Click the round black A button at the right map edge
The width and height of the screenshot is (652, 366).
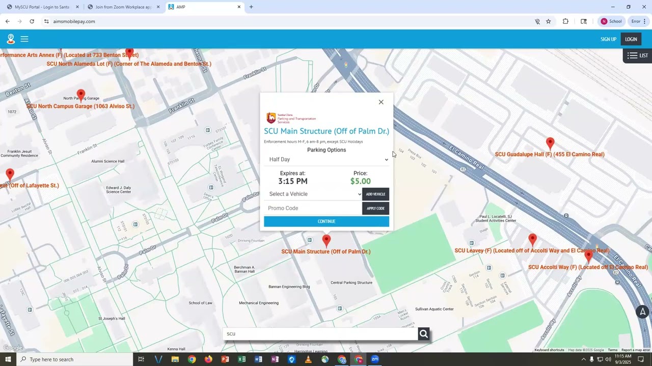click(x=643, y=312)
